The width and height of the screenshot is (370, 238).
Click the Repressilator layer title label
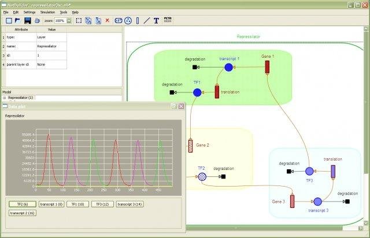point(248,36)
